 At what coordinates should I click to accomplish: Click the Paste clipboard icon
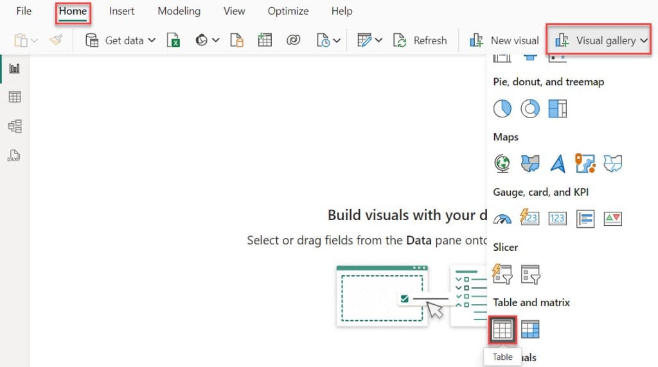point(21,40)
